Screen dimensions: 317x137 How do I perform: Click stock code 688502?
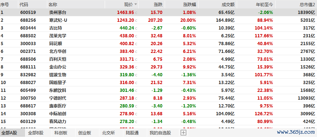pos(28,36)
